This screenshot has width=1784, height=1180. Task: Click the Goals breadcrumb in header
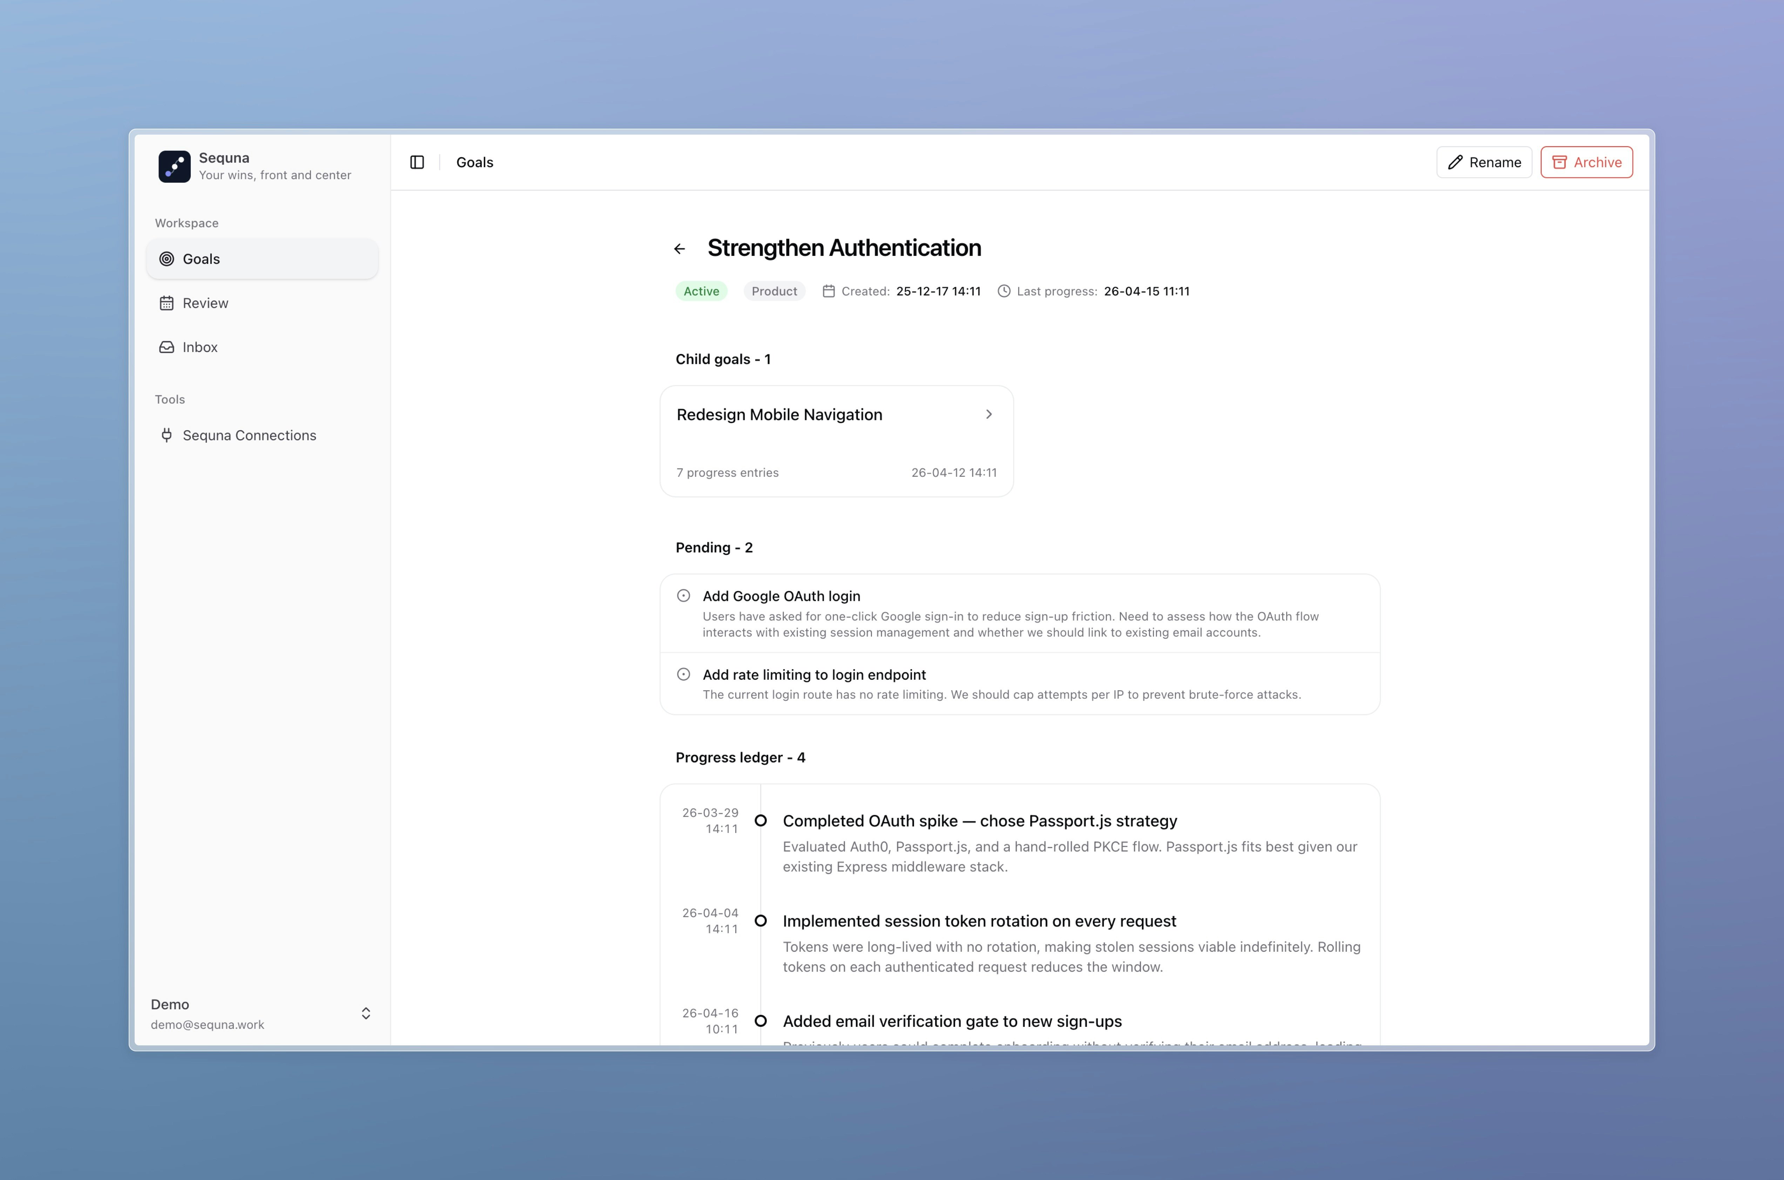pyautogui.click(x=474, y=163)
